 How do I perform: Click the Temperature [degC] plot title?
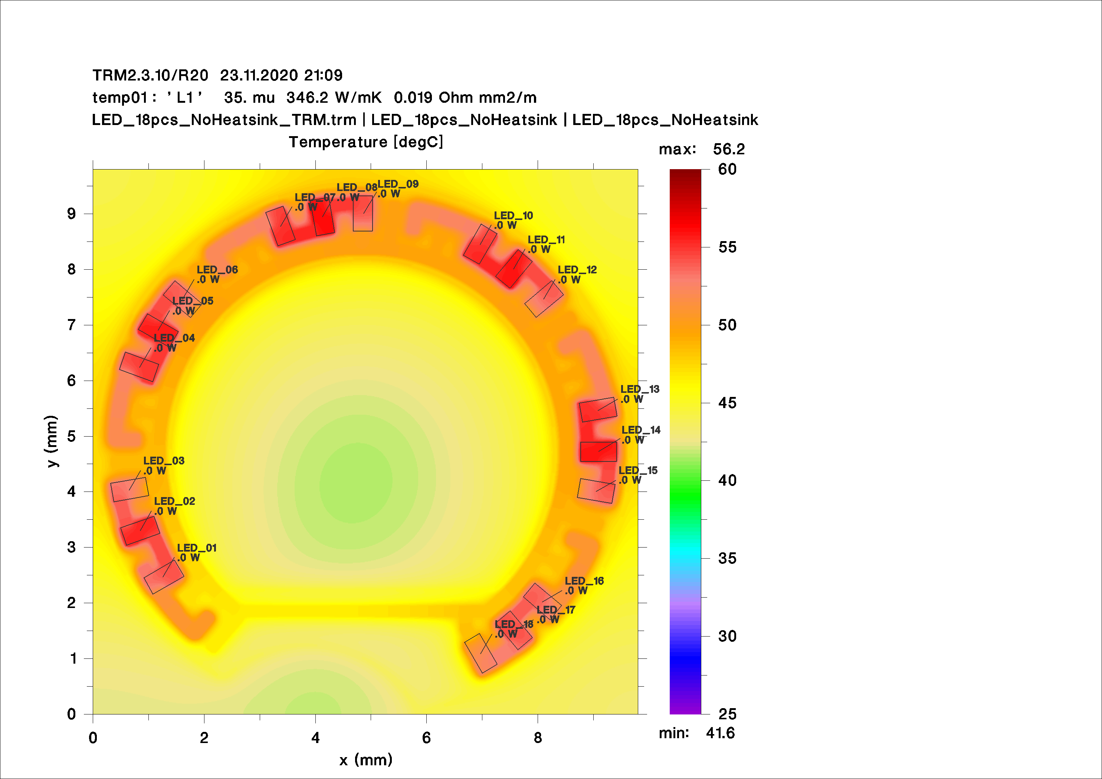click(x=366, y=142)
